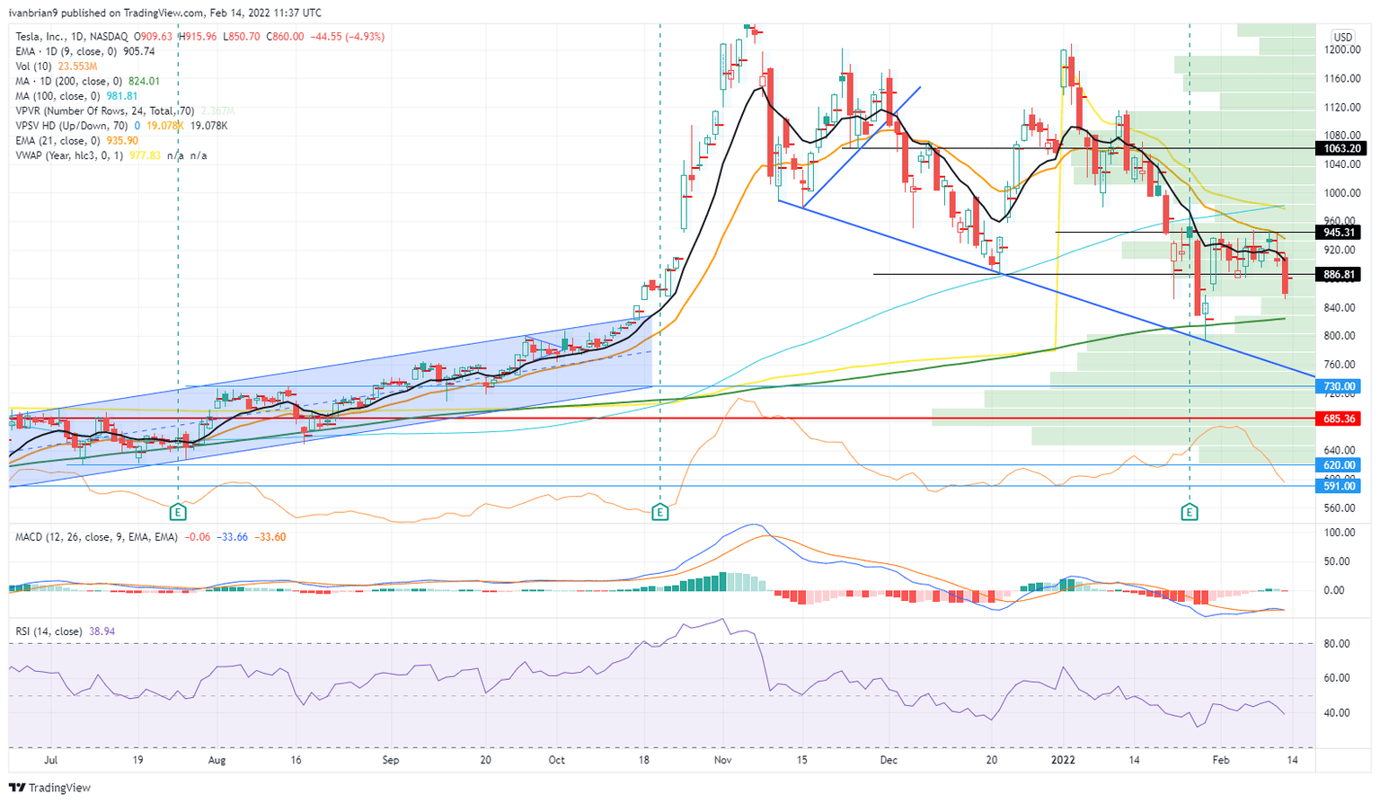This screenshot has height=803, width=1380.
Task: Click the blue 620.00 price label
Action: (1338, 465)
